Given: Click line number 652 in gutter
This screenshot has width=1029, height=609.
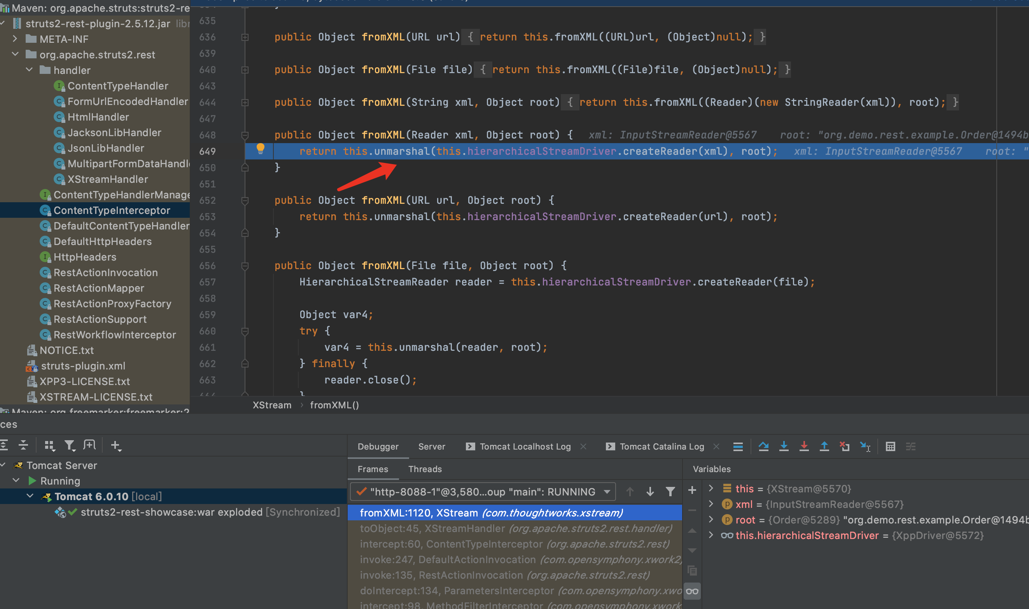Looking at the screenshot, I should point(207,200).
